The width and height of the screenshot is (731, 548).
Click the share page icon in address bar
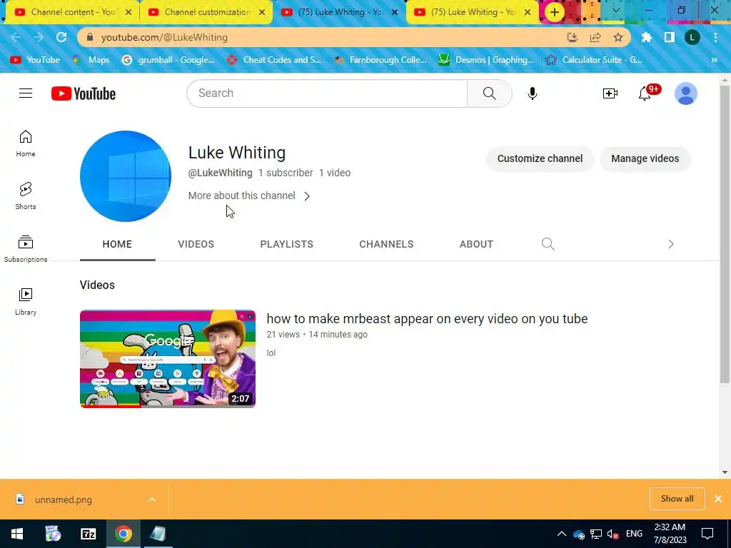[x=595, y=37]
